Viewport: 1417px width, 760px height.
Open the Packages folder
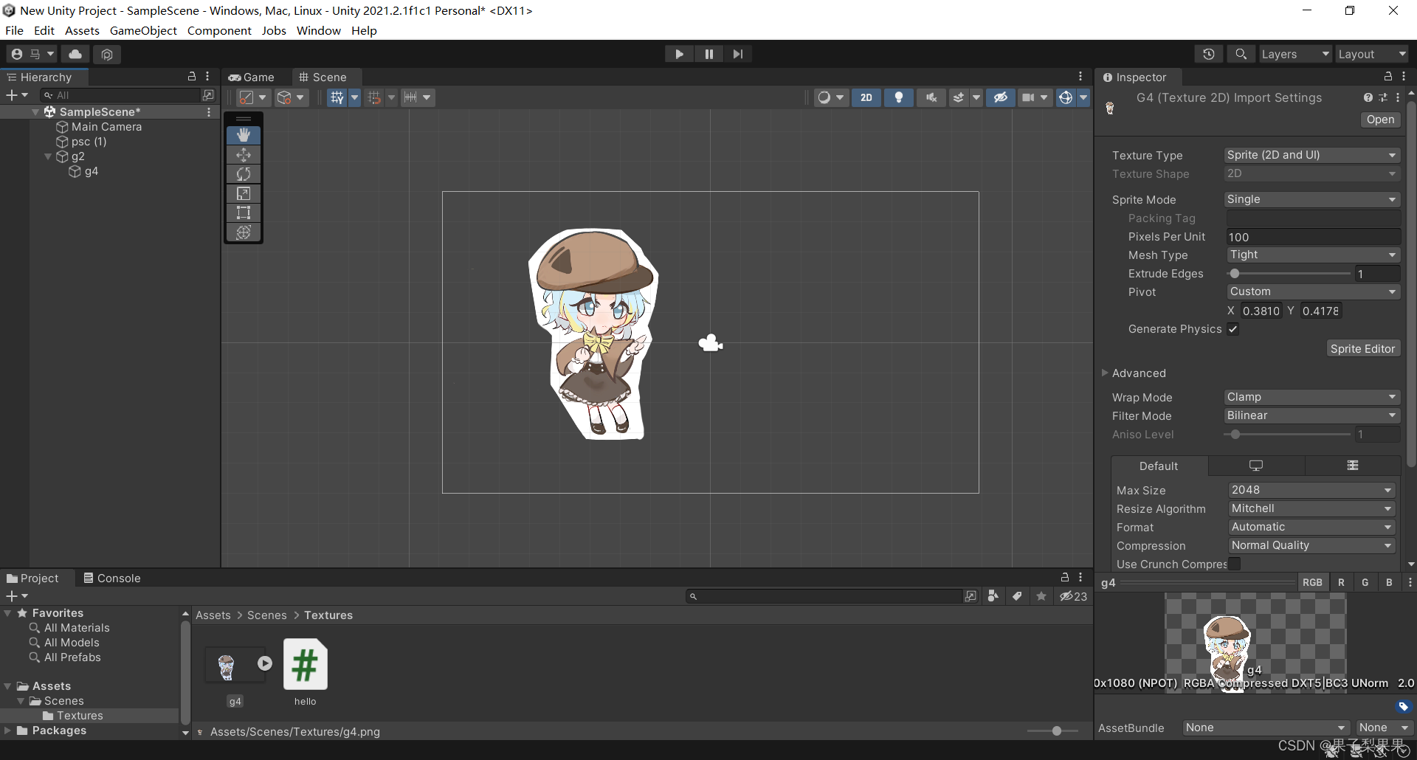point(59,730)
